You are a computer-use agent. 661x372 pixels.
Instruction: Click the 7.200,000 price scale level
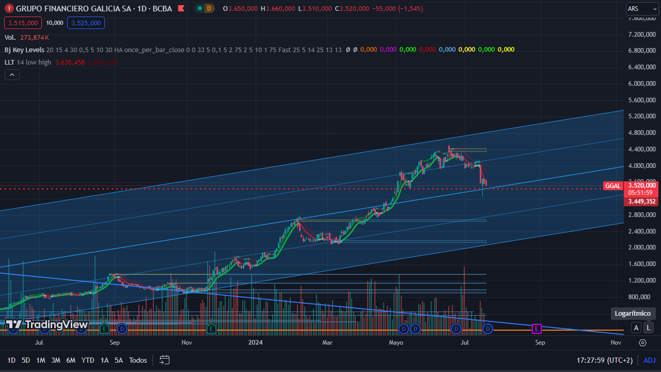[x=641, y=35]
